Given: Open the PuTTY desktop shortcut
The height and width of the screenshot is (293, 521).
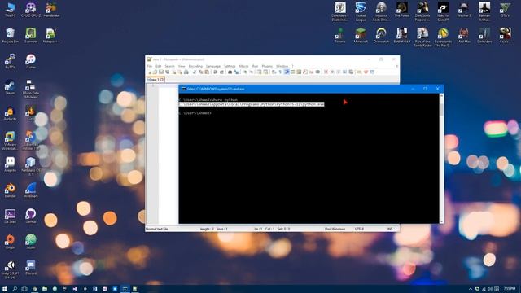Looking at the screenshot, I should [x=10, y=62].
